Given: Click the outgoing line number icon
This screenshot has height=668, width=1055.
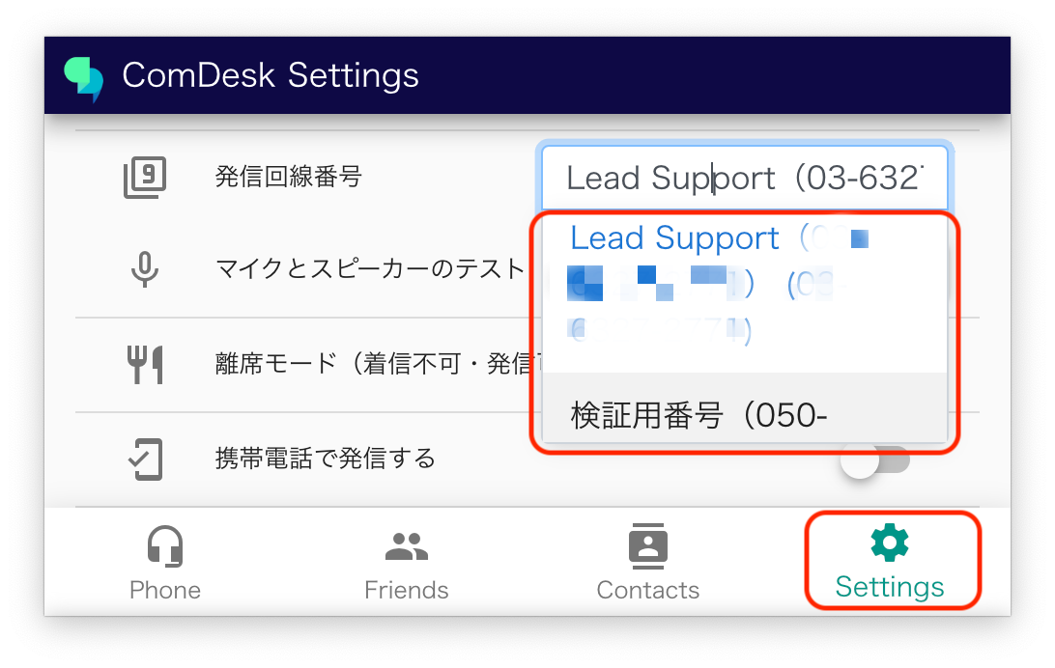Looking at the screenshot, I should [x=145, y=178].
